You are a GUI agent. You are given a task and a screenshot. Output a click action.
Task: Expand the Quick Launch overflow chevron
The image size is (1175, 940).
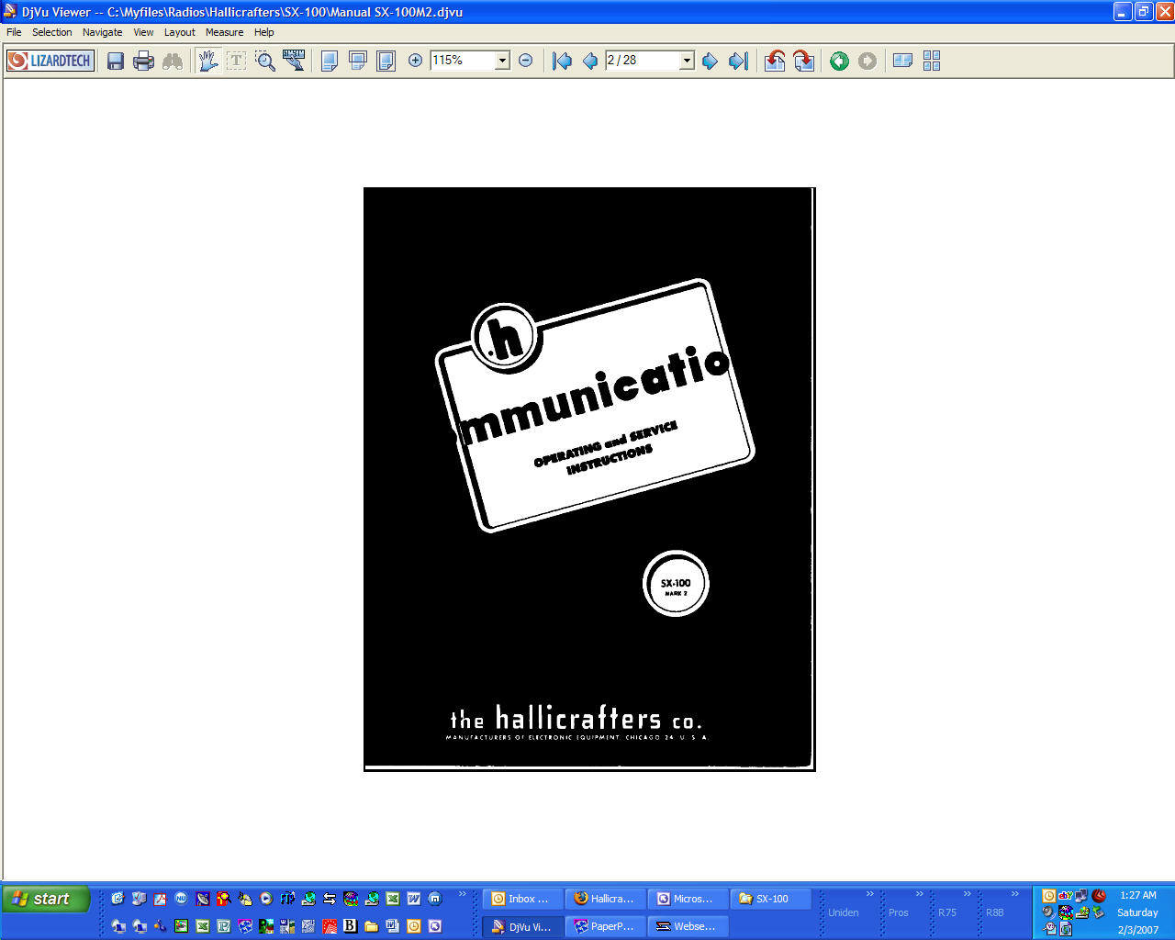click(463, 894)
